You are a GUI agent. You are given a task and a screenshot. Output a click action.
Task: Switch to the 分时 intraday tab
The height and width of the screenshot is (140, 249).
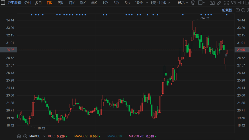[x=28, y=3]
